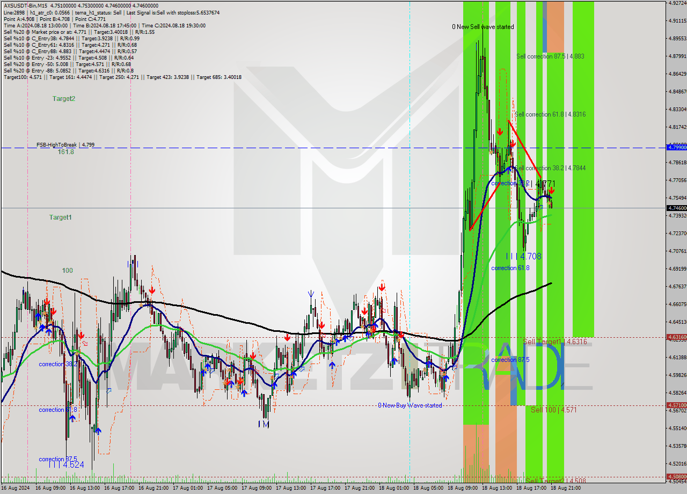Click the 'I I I 4.708' wave label
The width and height of the screenshot is (687, 494).
[523, 257]
